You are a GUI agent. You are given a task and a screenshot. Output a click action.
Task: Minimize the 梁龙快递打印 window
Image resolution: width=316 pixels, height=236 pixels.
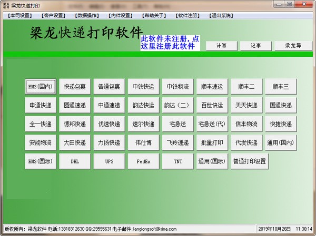[279, 4]
